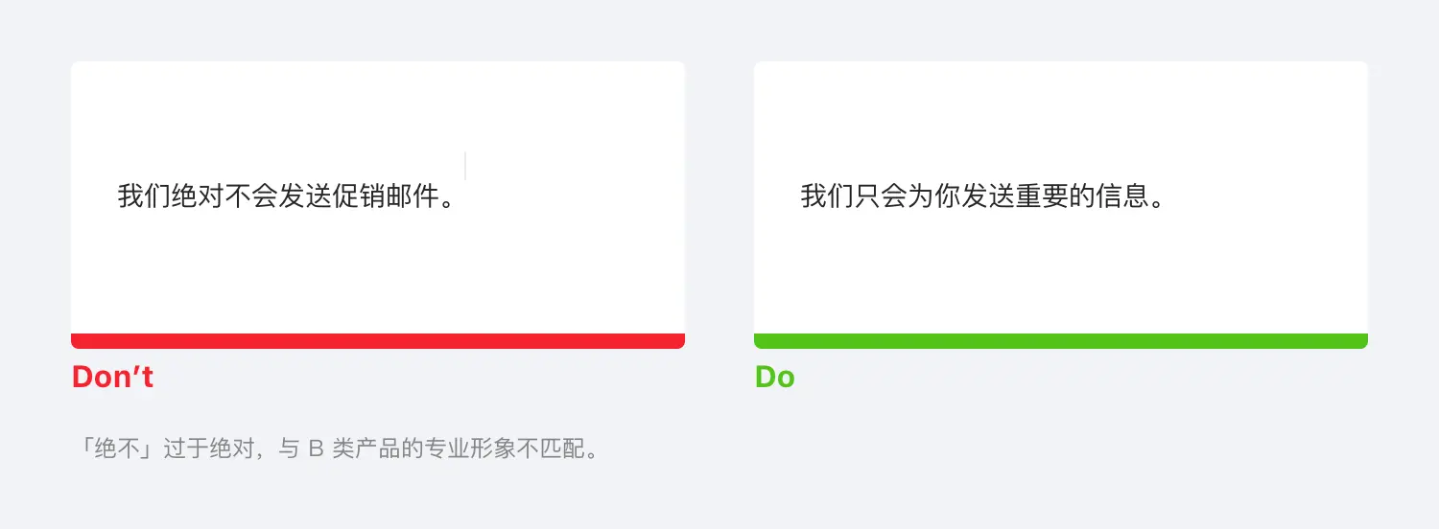Click the green bar under the right card
The height and width of the screenshot is (529, 1439).
pos(1060,341)
